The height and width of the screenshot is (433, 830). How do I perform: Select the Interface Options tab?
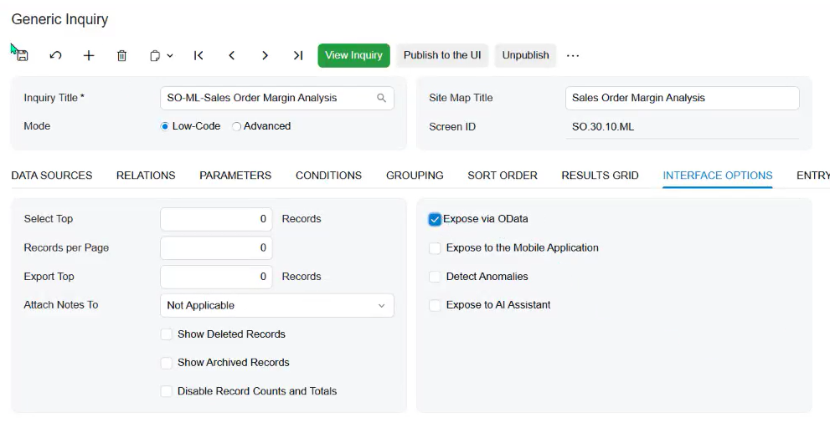coord(717,176)
